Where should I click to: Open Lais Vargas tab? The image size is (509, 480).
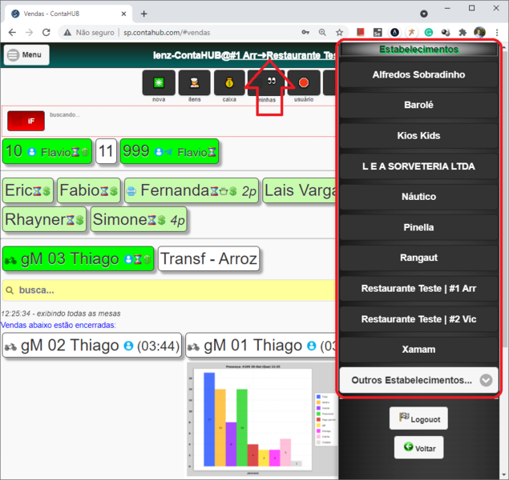pyautogui.click(x=299, y=190)
